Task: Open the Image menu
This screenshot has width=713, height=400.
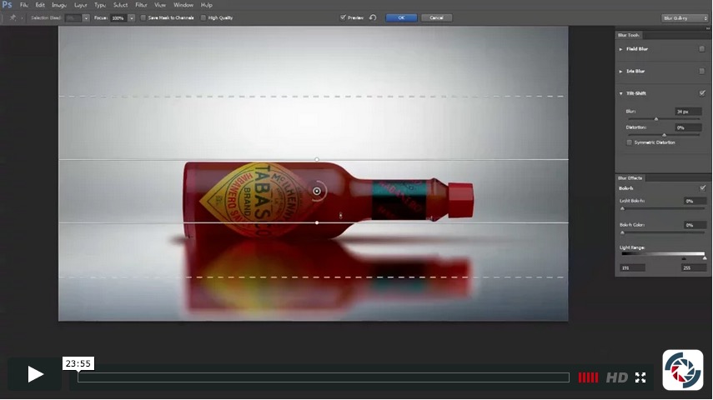Action: coord(59,5)
